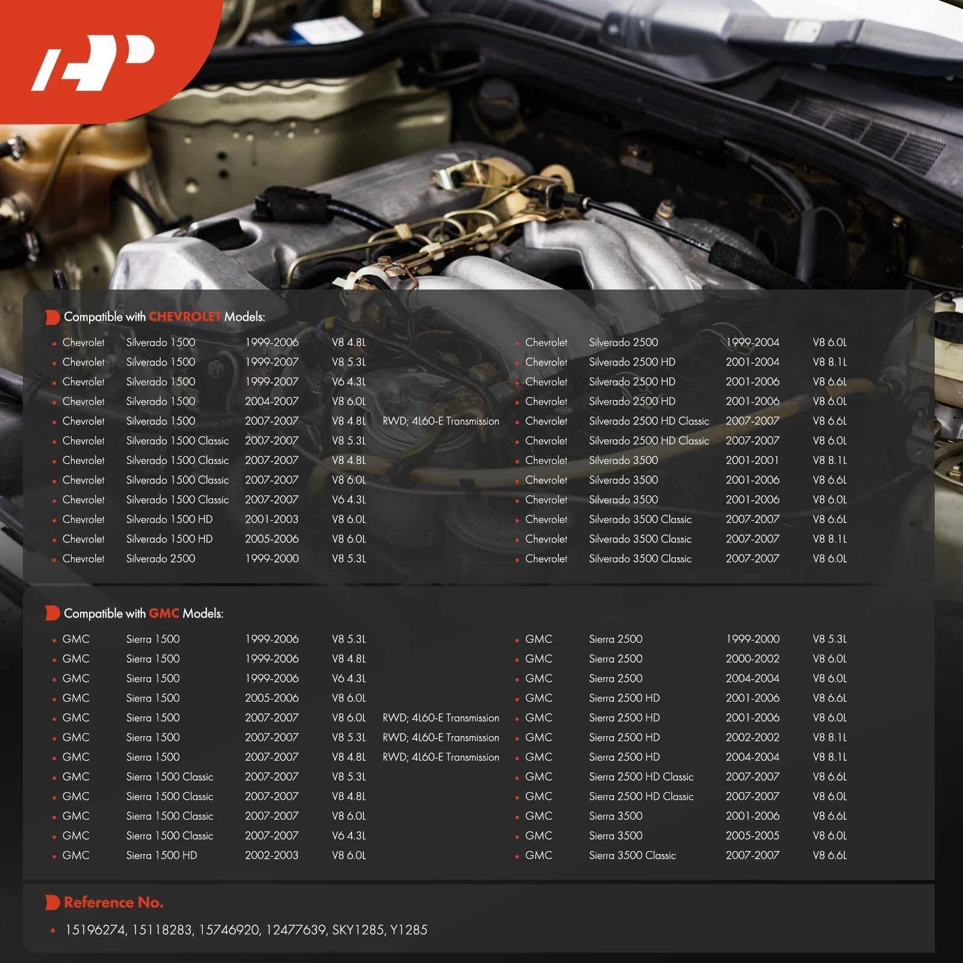Click '2005-2005' in the Sierra 3500 row
Screen dimensions: 963x963
[752, 836]
